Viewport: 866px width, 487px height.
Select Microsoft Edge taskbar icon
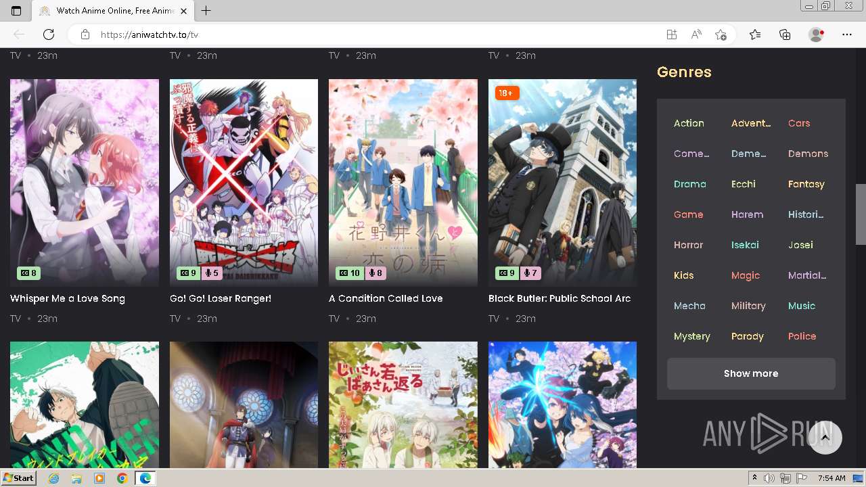145,478
